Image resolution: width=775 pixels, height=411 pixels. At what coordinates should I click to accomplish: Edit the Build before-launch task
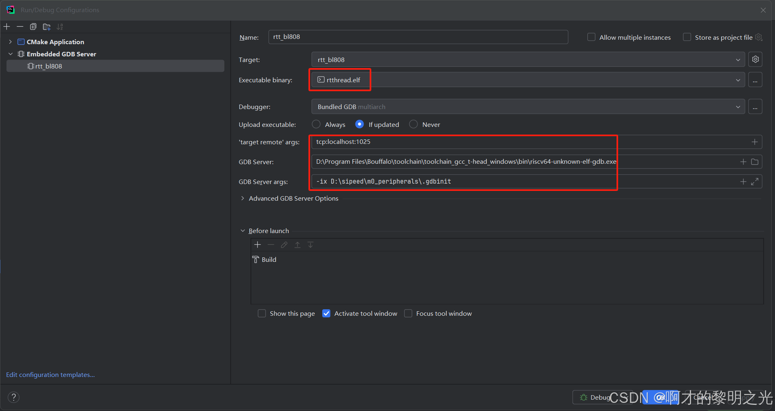point(284,245)
